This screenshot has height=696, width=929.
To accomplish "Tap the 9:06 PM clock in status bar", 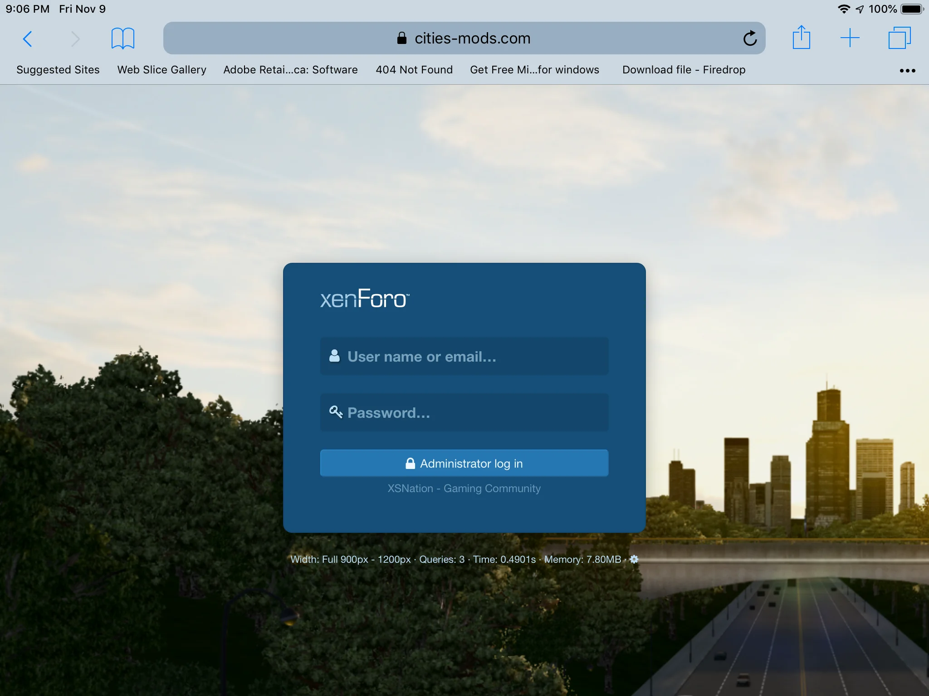I will 28,9.
